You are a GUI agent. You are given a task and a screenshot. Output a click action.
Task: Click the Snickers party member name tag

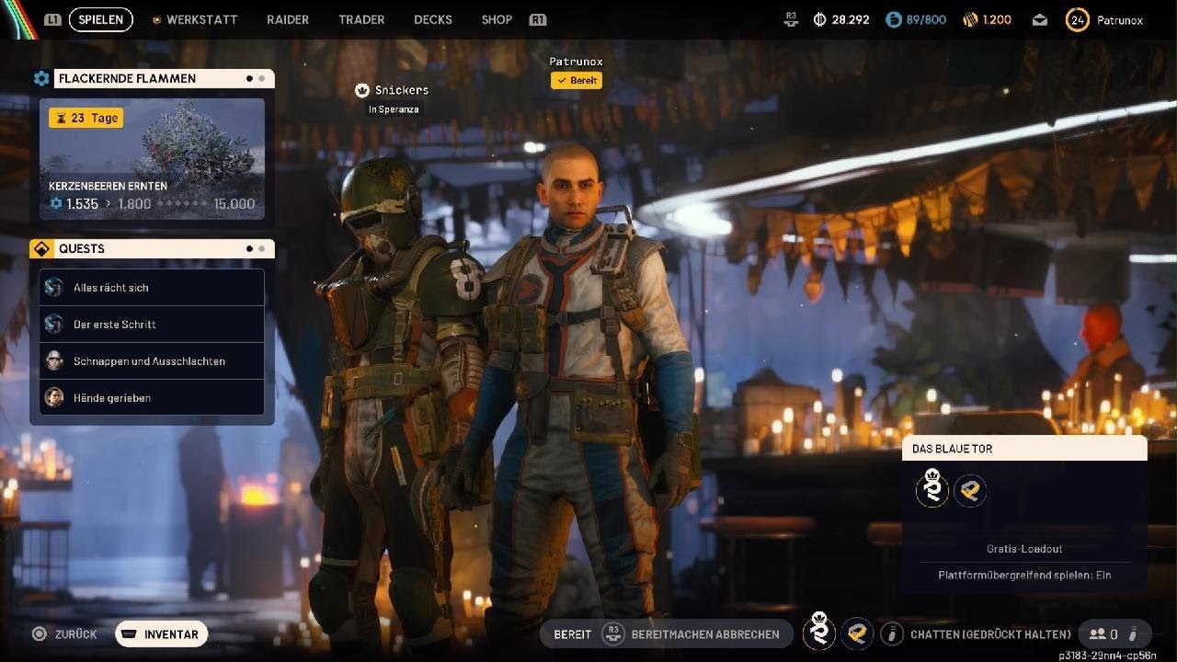402,90
